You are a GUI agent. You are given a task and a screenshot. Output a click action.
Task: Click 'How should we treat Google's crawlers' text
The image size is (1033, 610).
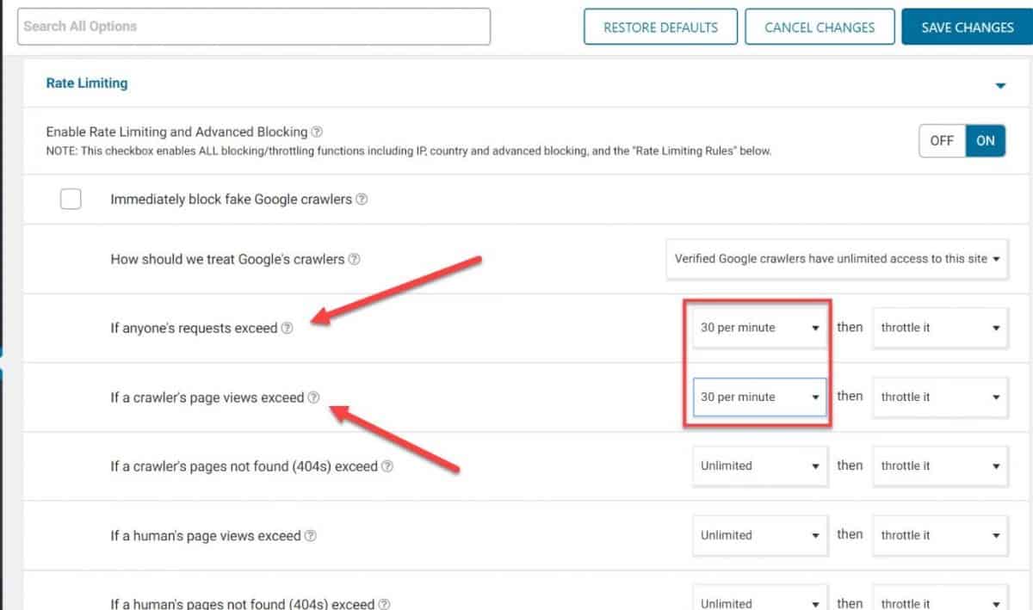227,259
